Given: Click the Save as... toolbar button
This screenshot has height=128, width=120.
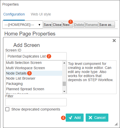Looking at the screenshot, I should pyautogui.click(x=107, y=25).
